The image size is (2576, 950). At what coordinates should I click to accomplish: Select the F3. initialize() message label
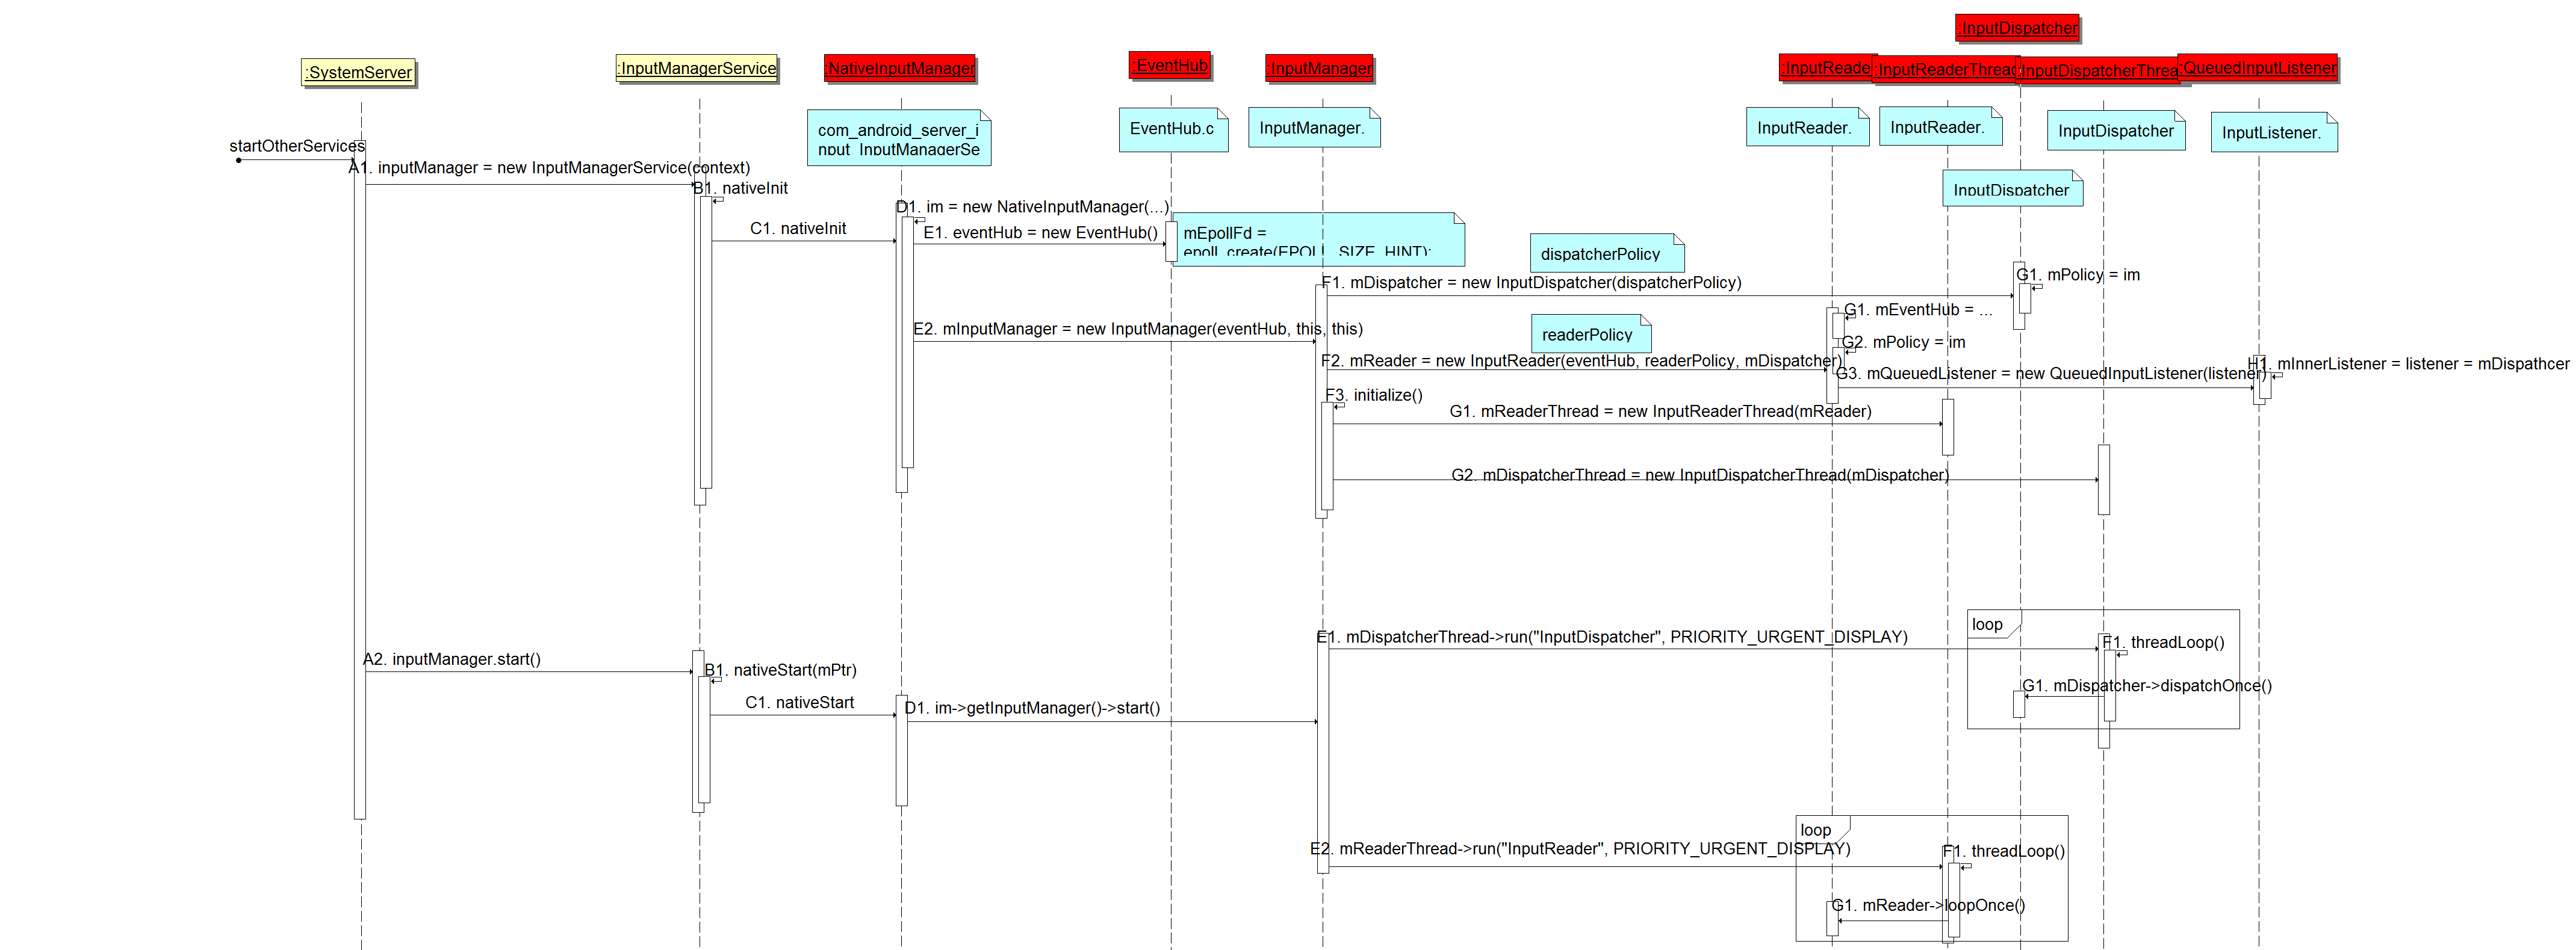tap(1374, 396)
